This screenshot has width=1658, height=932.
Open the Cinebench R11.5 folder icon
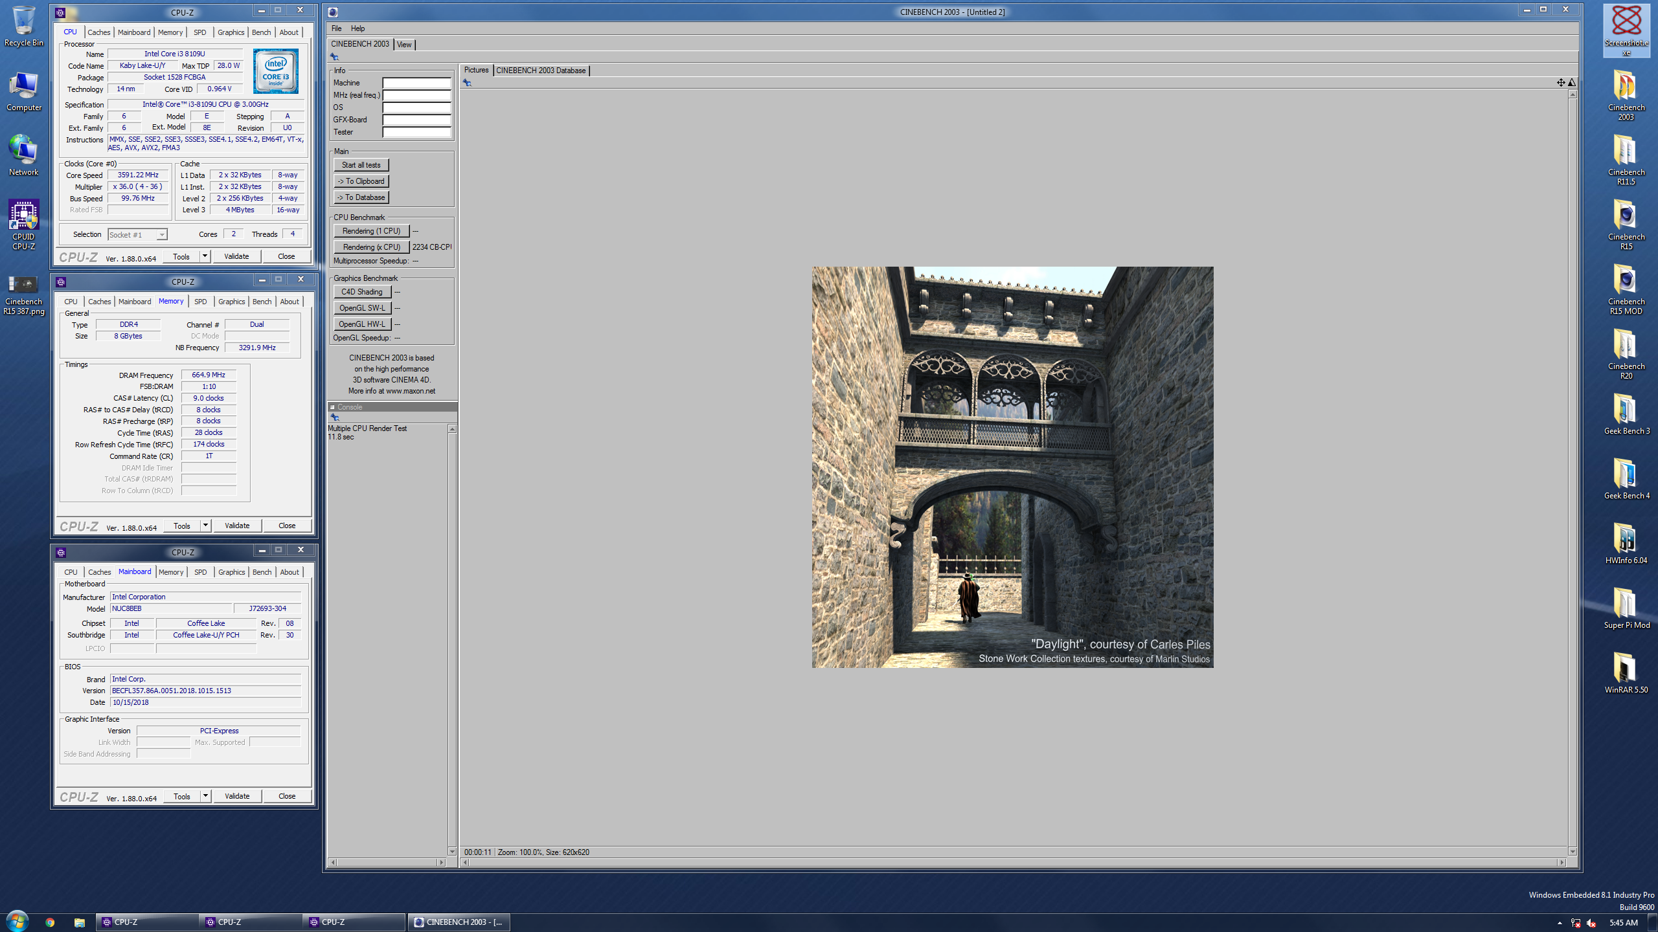click(x=1626, y=160)
